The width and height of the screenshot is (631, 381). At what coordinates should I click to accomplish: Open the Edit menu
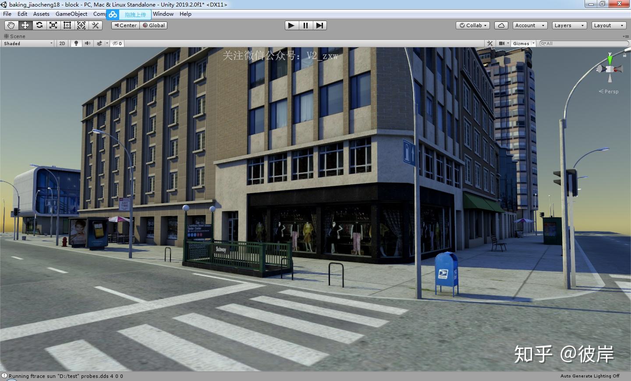[22, 14]
